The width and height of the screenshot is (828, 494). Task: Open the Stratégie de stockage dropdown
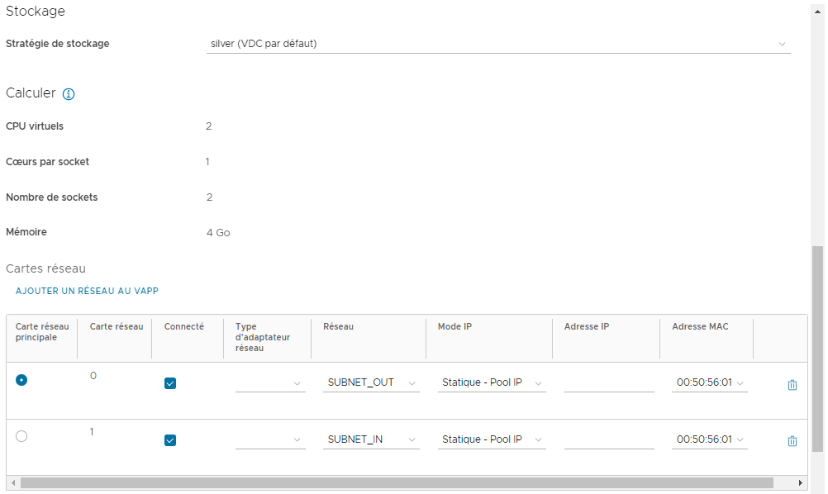point(498,44)
